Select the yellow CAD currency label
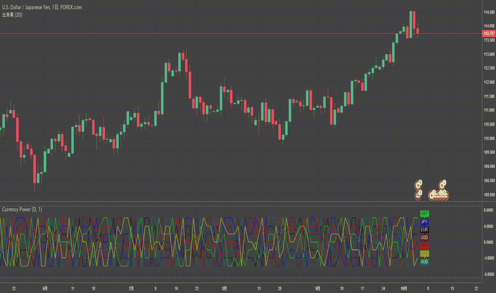The image size is (496, 293). tap(424, 254)
